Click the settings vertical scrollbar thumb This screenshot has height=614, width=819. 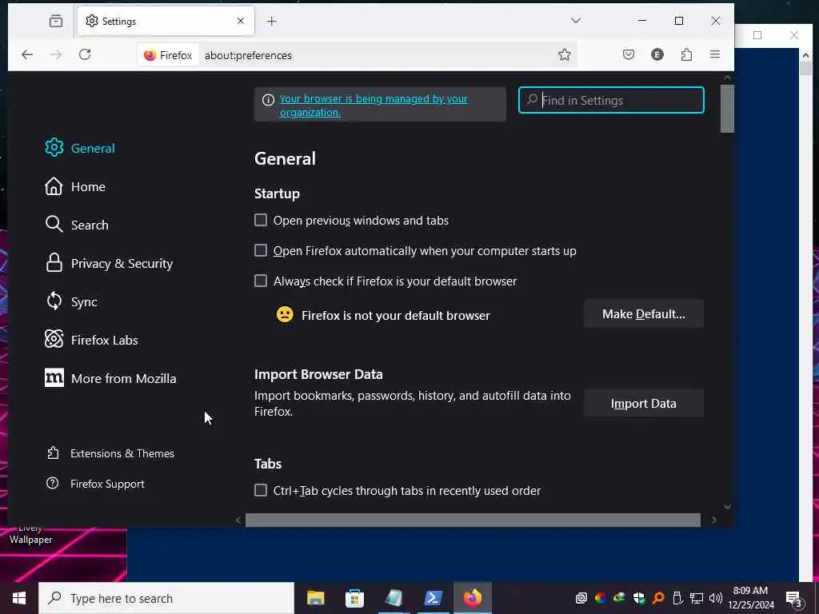(727, 109)
